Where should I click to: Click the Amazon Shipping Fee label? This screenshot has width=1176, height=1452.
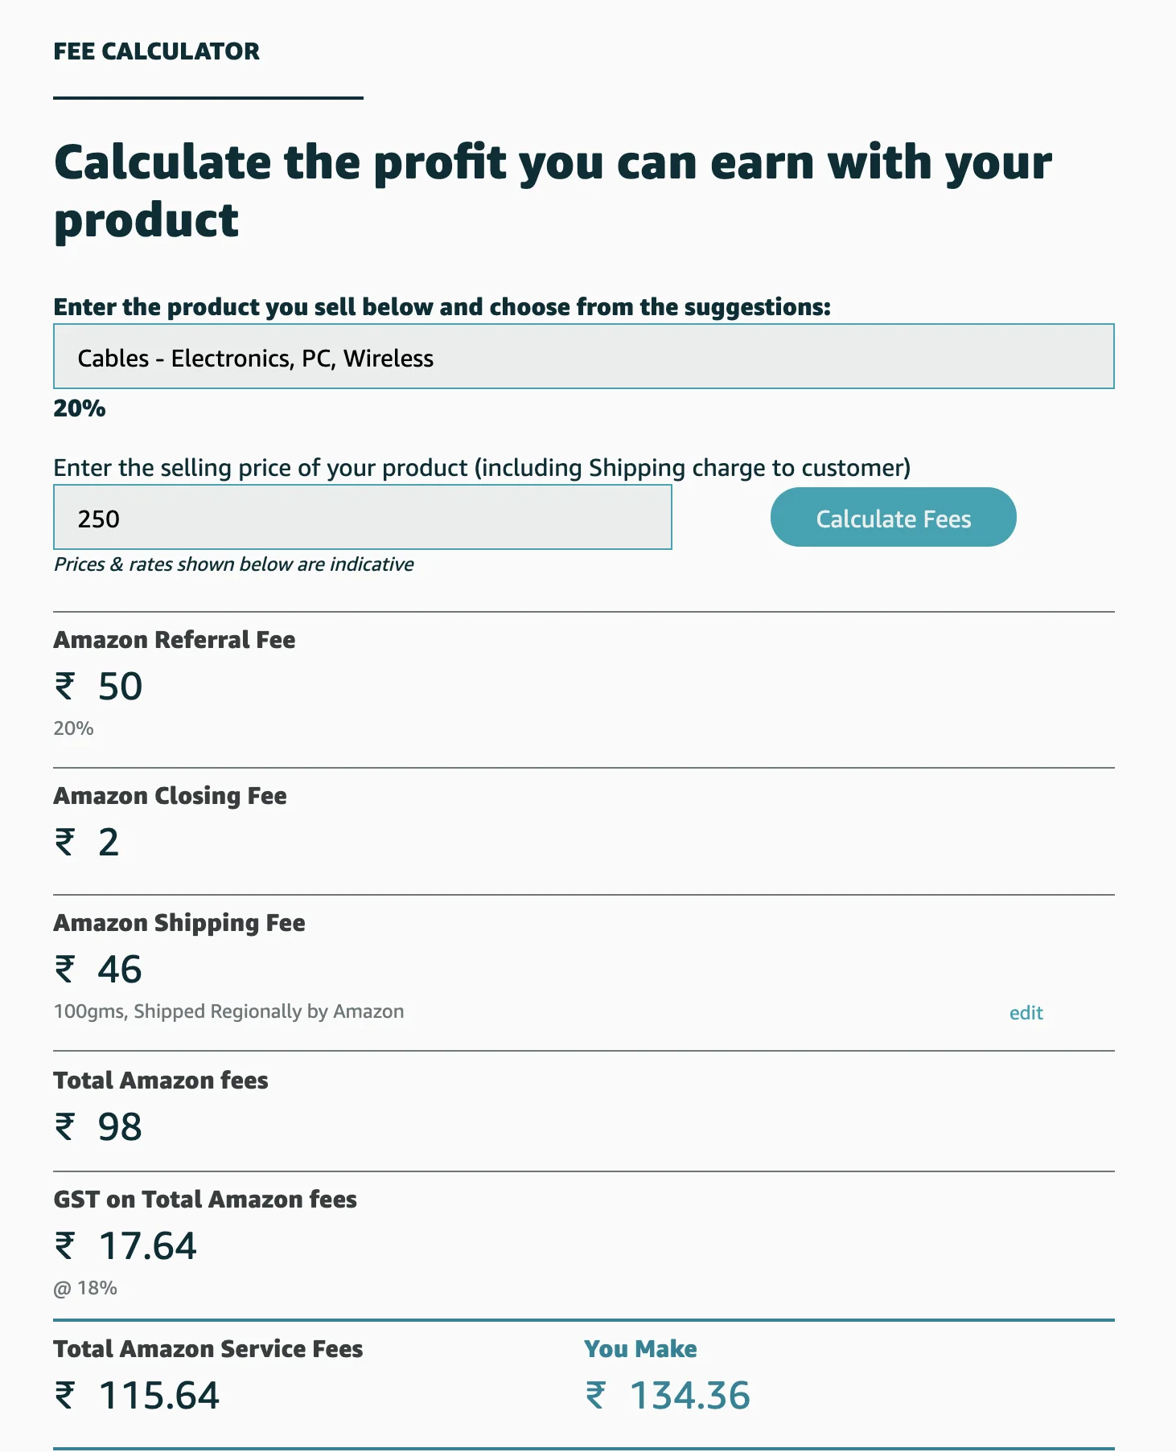[x=179, y=923]
